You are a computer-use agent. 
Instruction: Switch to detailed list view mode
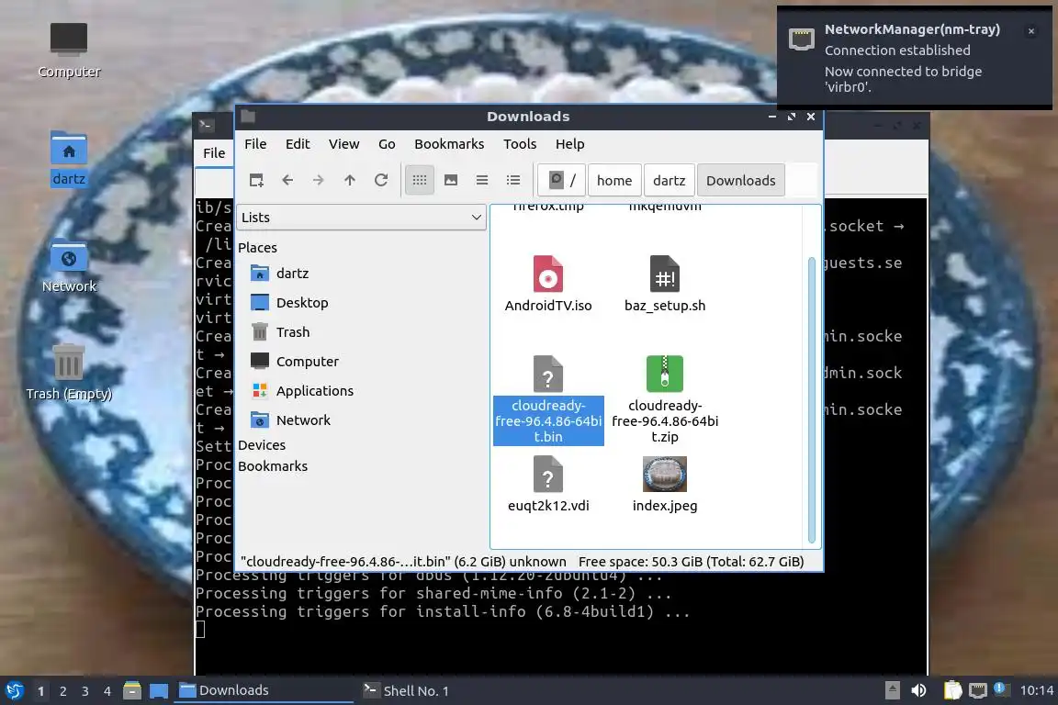click(x=513, y=180)
